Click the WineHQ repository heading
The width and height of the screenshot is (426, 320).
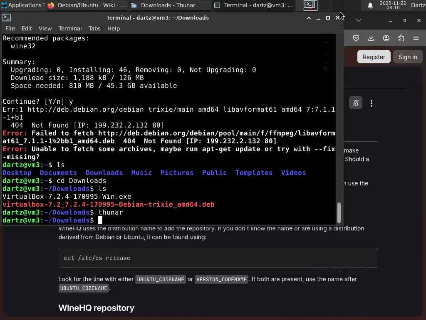96,308
